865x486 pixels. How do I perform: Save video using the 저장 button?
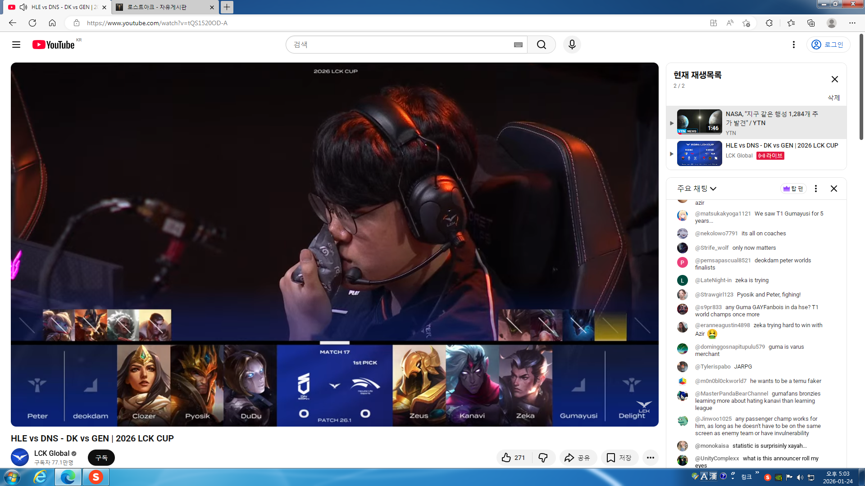pyautogui.click(x=619, y=458)
